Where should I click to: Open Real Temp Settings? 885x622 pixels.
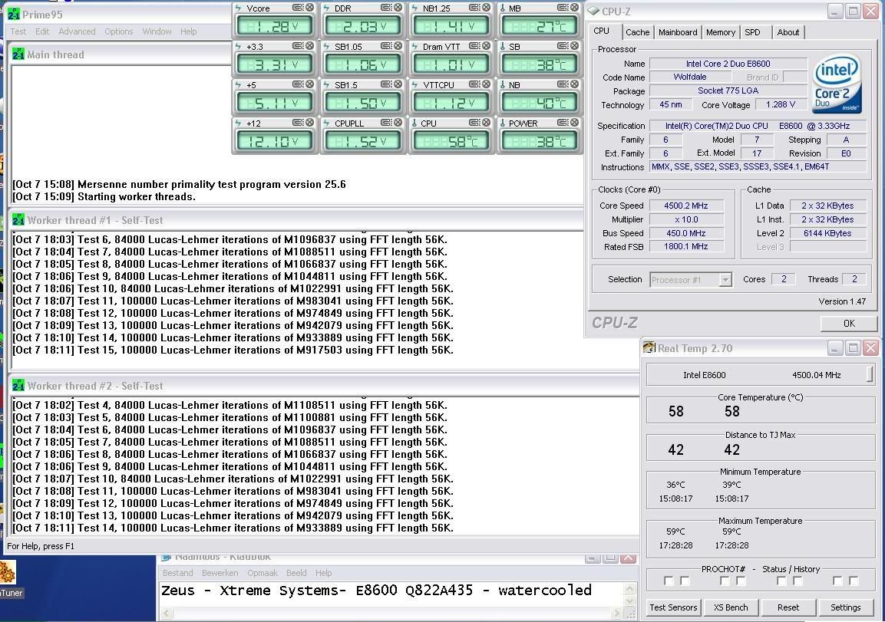click(846, 607)
